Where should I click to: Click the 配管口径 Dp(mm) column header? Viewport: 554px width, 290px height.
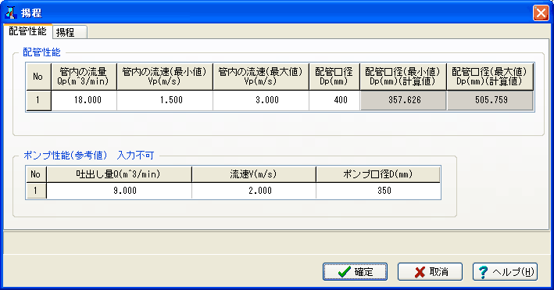pos(334,77)
